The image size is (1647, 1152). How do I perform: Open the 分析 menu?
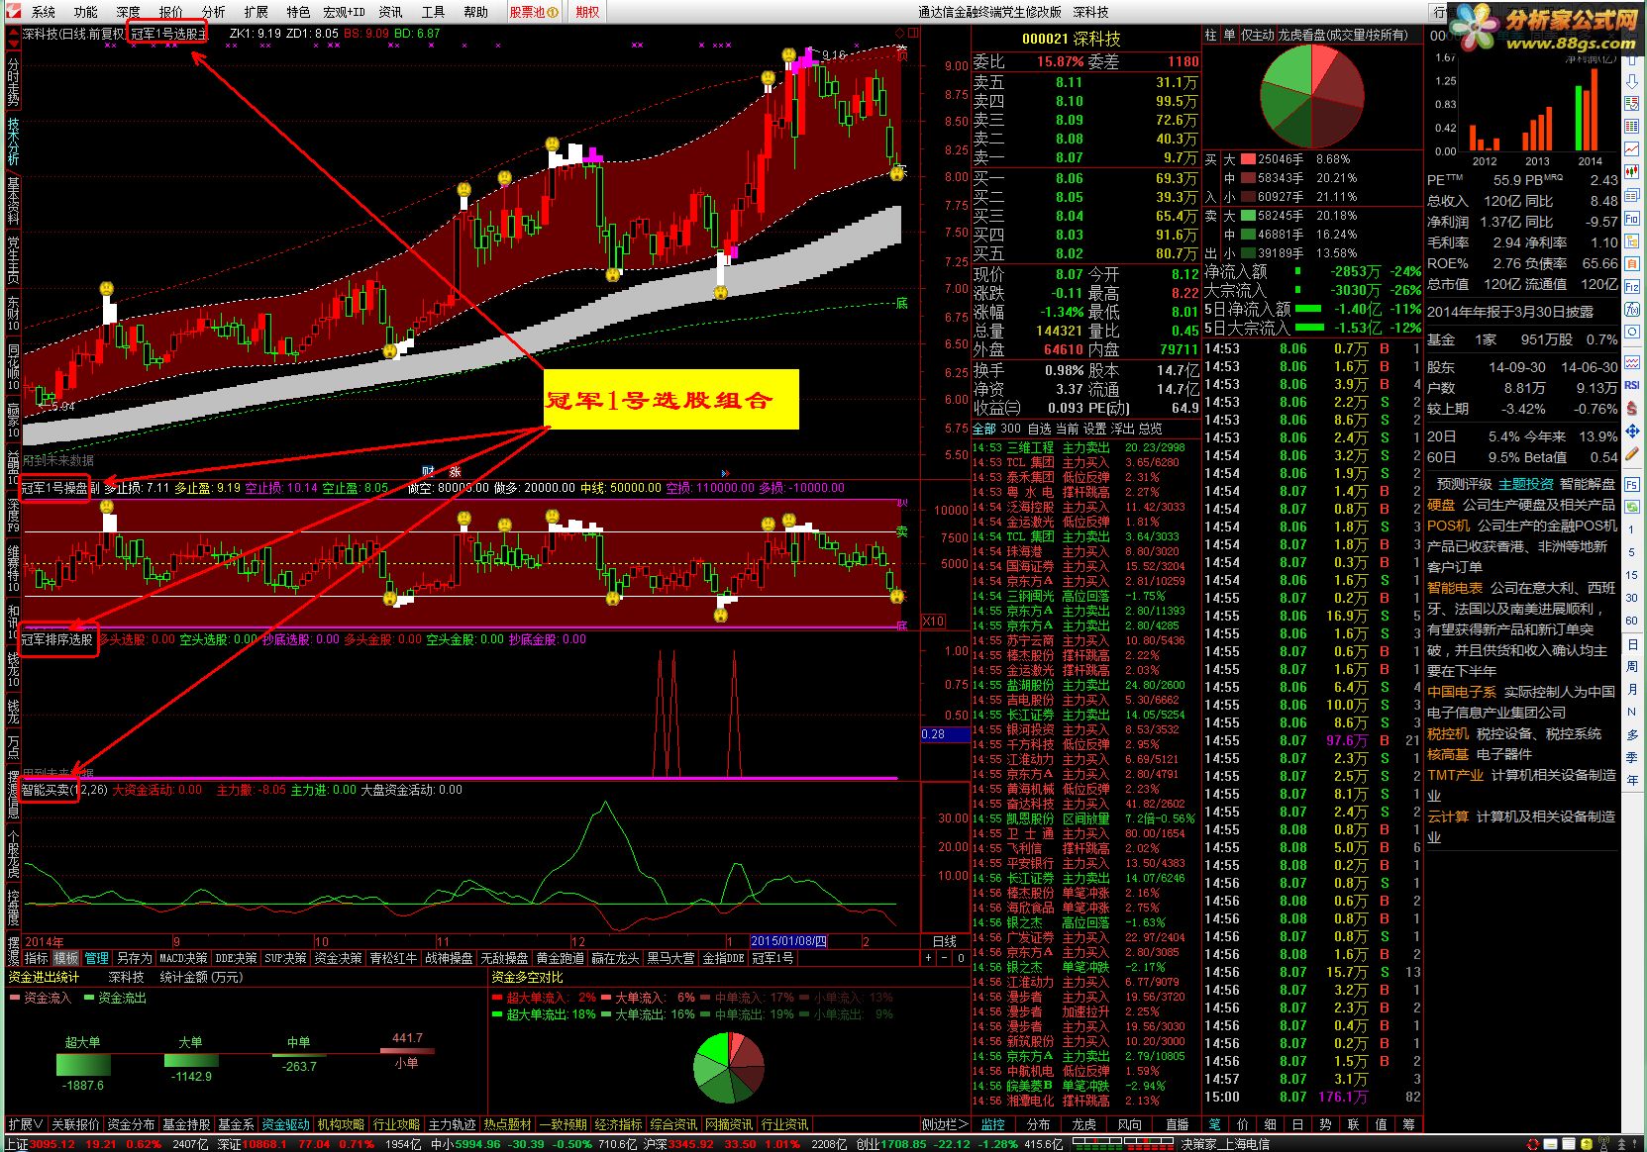click(214, 12)
